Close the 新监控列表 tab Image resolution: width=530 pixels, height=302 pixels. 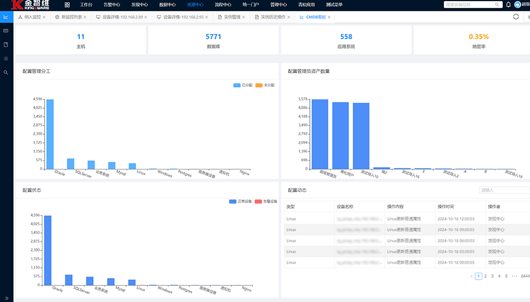(85, 17)
